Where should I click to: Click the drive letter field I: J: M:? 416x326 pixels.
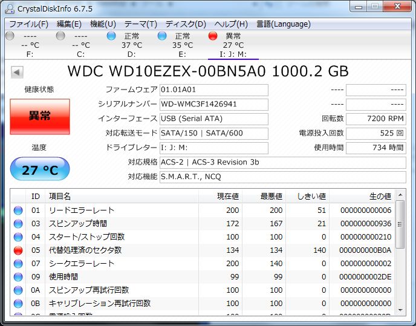click(x=214, y=148)
